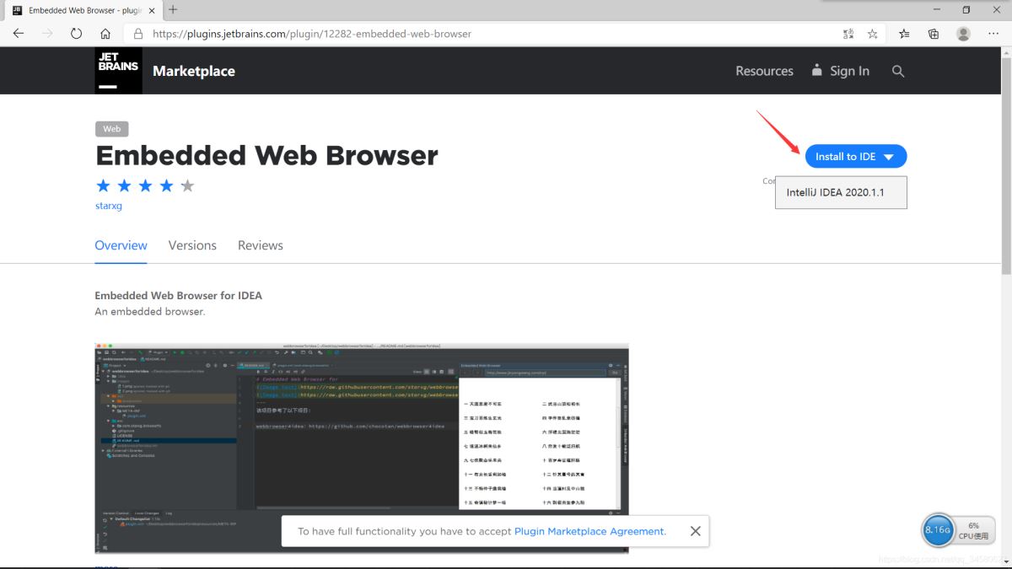Open a new browser tab
Viewport: 1012px width, 569px height.
tap(173, 10)
